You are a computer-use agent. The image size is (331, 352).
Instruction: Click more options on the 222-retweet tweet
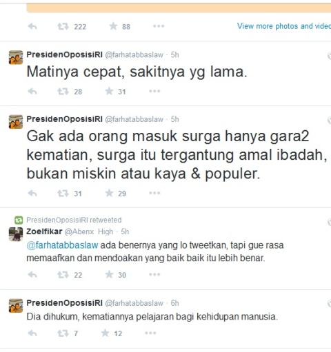(159, 26)
